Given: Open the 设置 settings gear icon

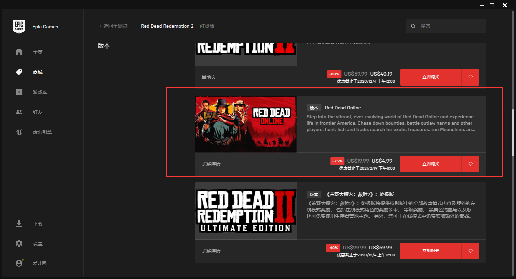Looking at the screenshot, I should coord(19,243).
